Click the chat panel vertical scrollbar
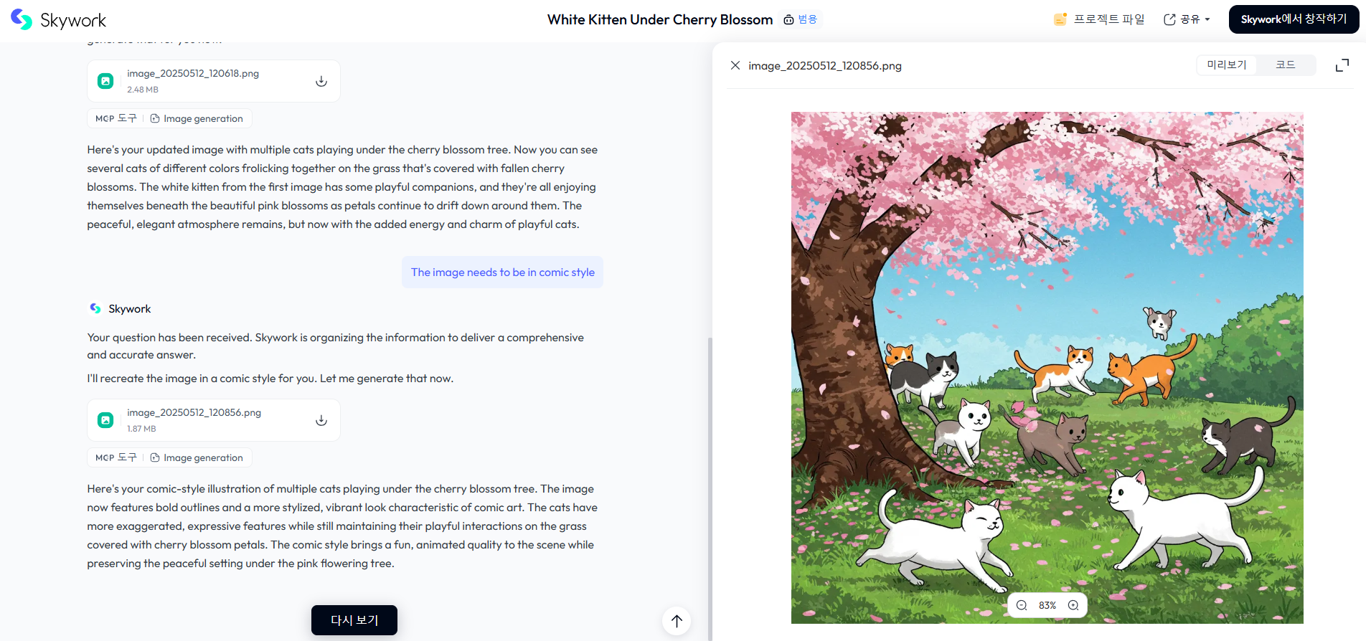 [x=710, y=488]
